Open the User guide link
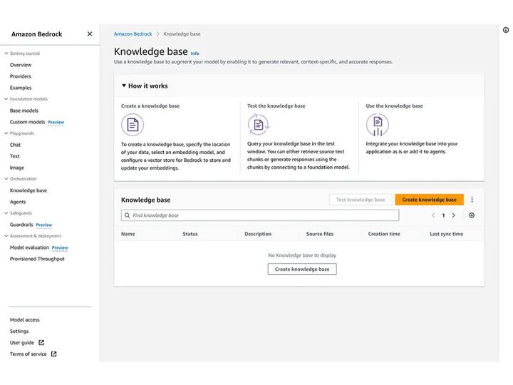The image size is (513, 385). 22,343
